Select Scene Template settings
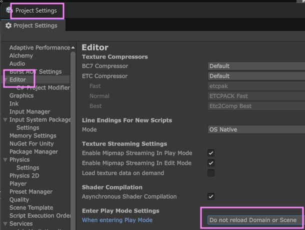The image size is (305, 230). tap(31, 207)
